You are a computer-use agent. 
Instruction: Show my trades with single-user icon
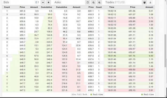pos(150,2)
